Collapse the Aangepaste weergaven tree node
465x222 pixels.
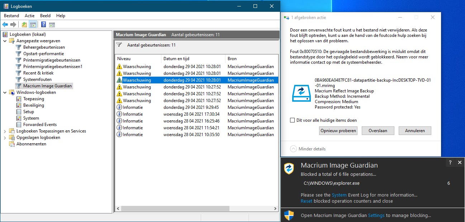click(5, 41)
